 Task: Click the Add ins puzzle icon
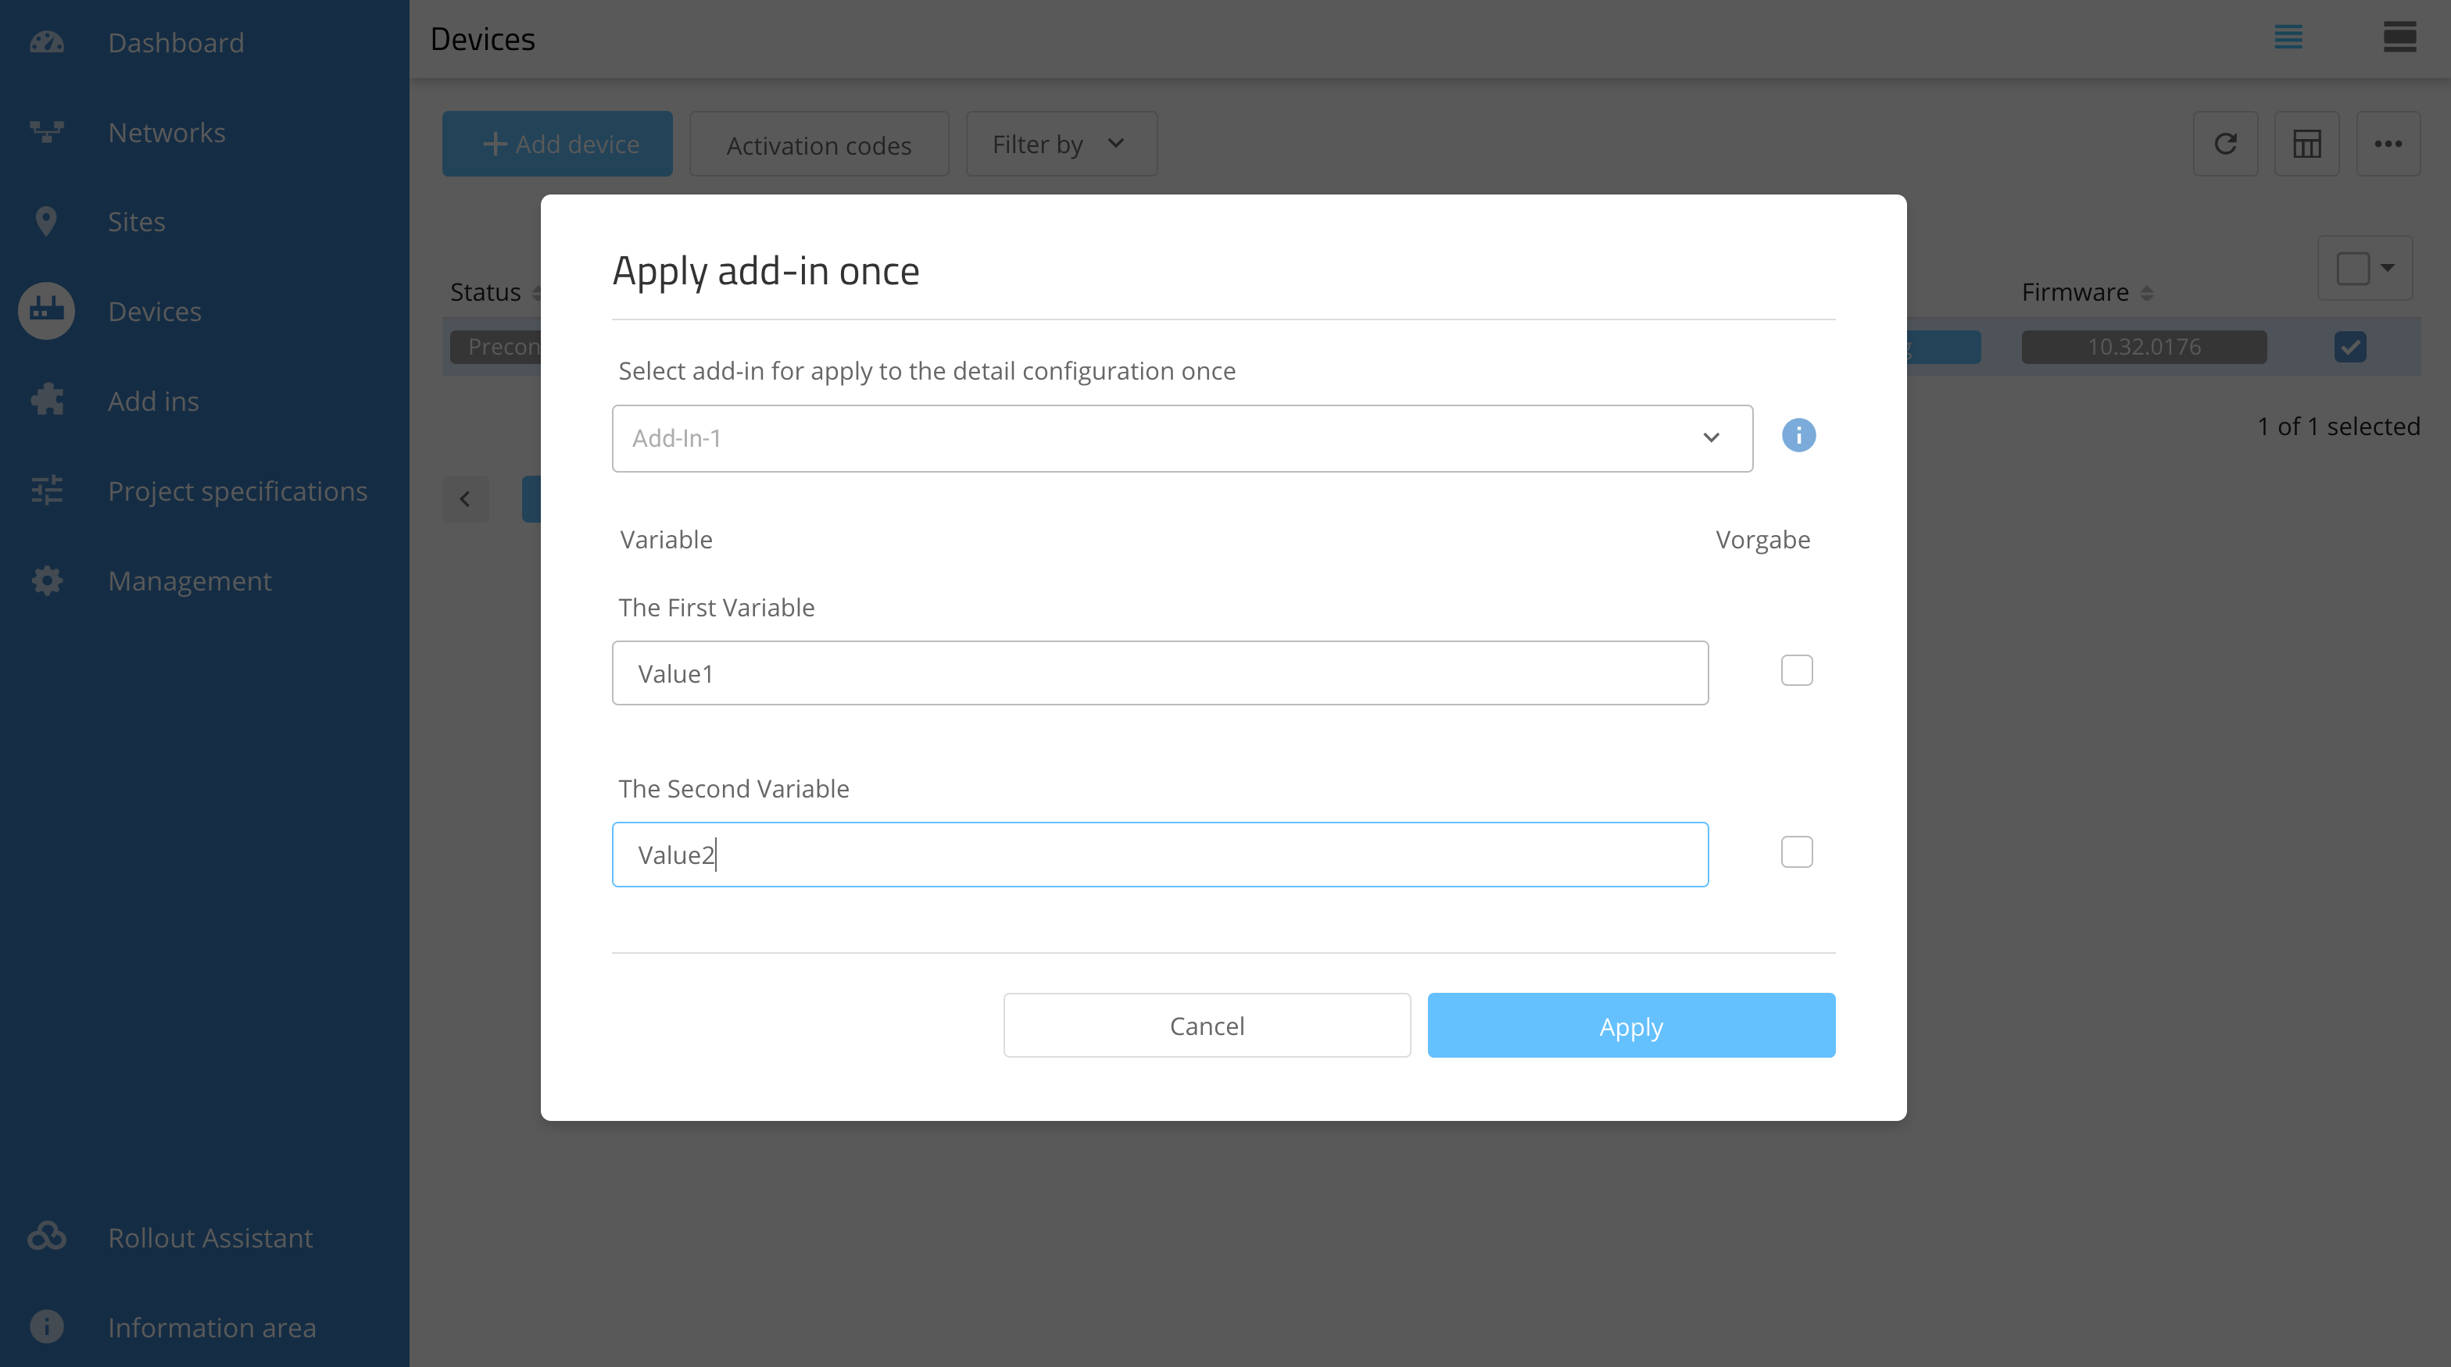click(x=47, y=400)
